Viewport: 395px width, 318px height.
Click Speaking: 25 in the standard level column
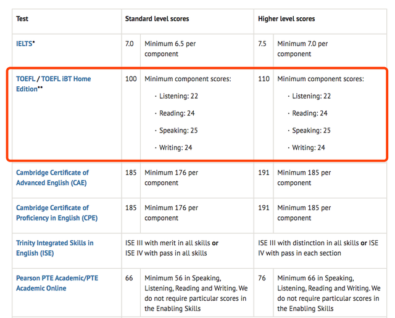tap(178, 131)
